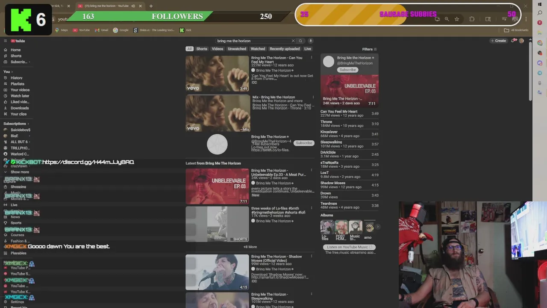Select the Recently uploaded filter chip
547x308 pixels.
click(x=285, y=49)
